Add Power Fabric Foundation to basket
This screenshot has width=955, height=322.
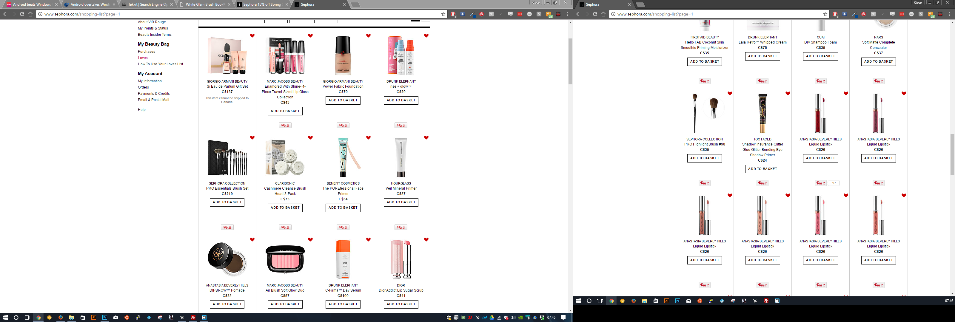pyautogui.click(x=343, y=100)
